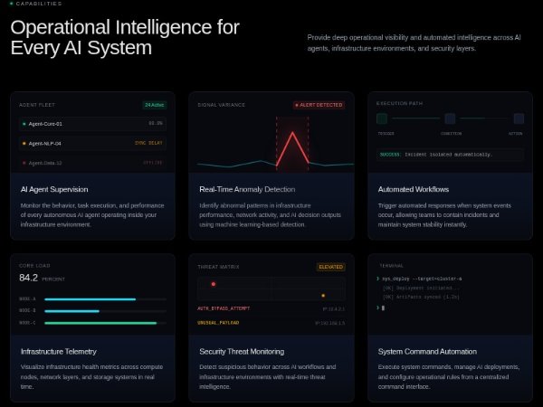
Task: Click the Elevated threat badge
Action: [x=330, y=267]
